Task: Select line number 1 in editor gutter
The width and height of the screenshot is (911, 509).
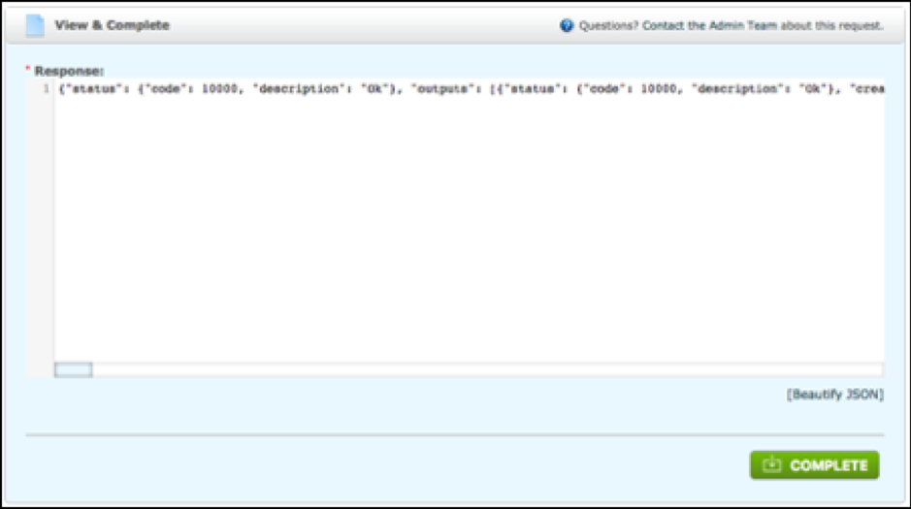Action: pyautogui.click(x=46, y=89)
